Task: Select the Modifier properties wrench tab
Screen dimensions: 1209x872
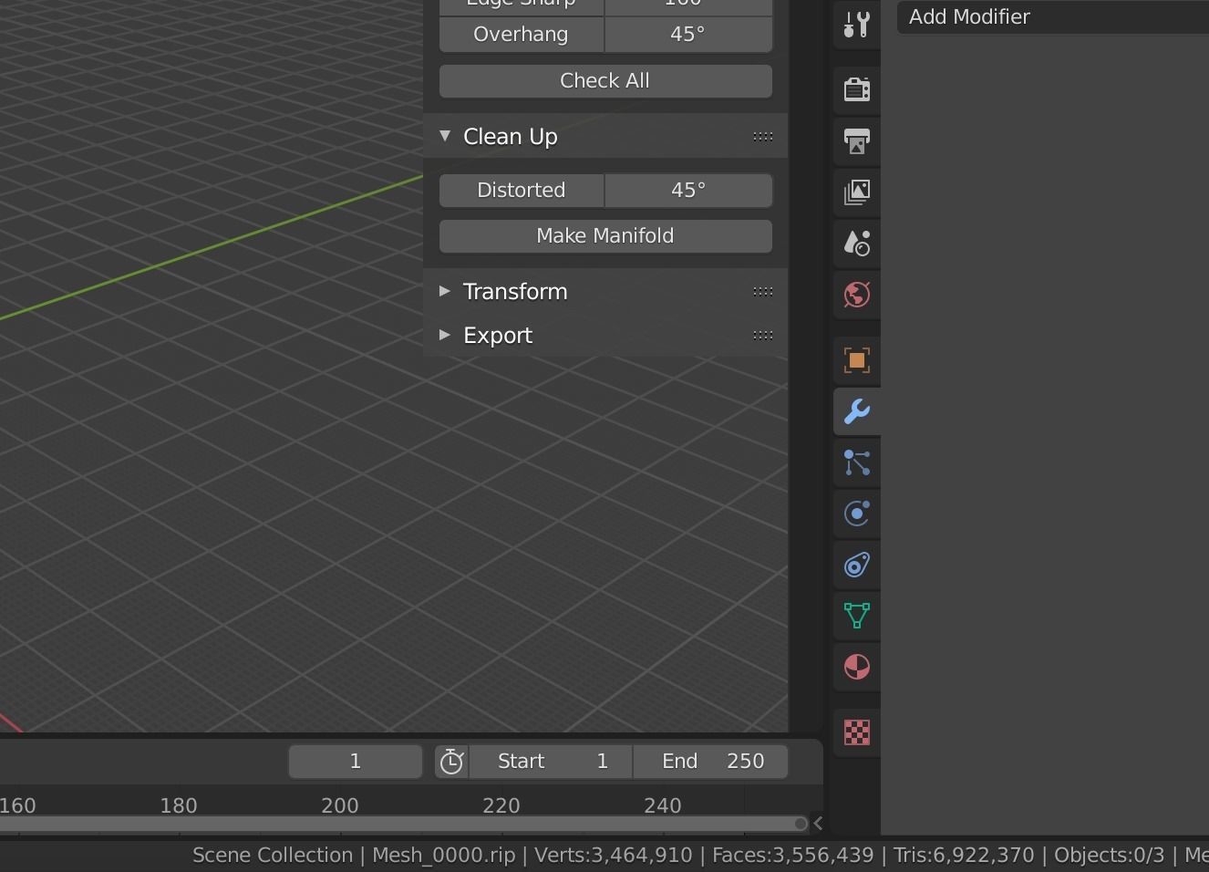Action: click(856, 411)
